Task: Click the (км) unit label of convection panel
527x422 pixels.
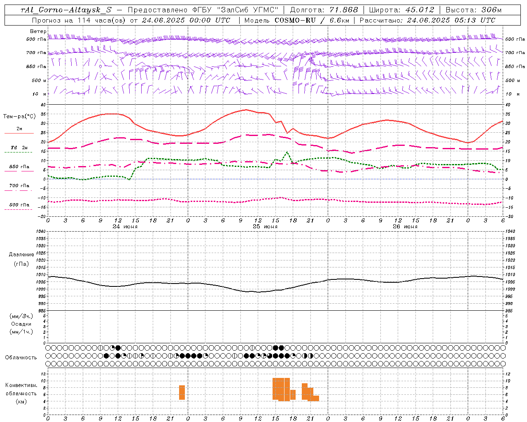Action: (x=21, y=401)
